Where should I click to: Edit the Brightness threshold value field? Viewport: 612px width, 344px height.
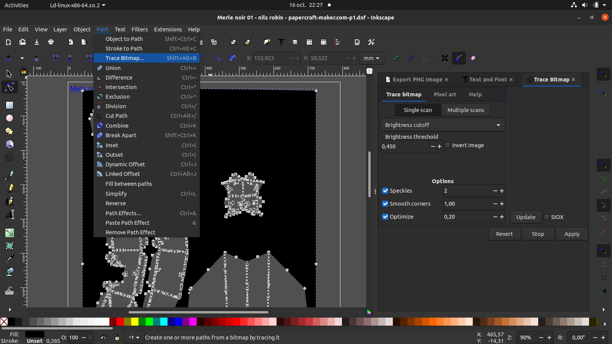point(405,146)
